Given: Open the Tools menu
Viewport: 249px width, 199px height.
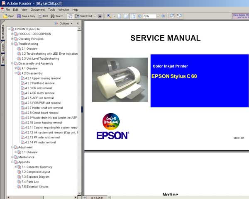Looking at the screenshot, I should click(51, 10).
